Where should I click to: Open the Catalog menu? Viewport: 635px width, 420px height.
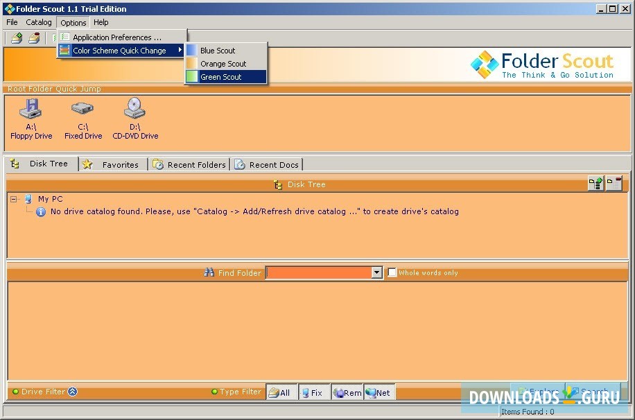(x=38, y=22)
